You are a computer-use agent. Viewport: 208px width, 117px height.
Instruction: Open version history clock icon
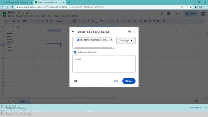(162, 14)
